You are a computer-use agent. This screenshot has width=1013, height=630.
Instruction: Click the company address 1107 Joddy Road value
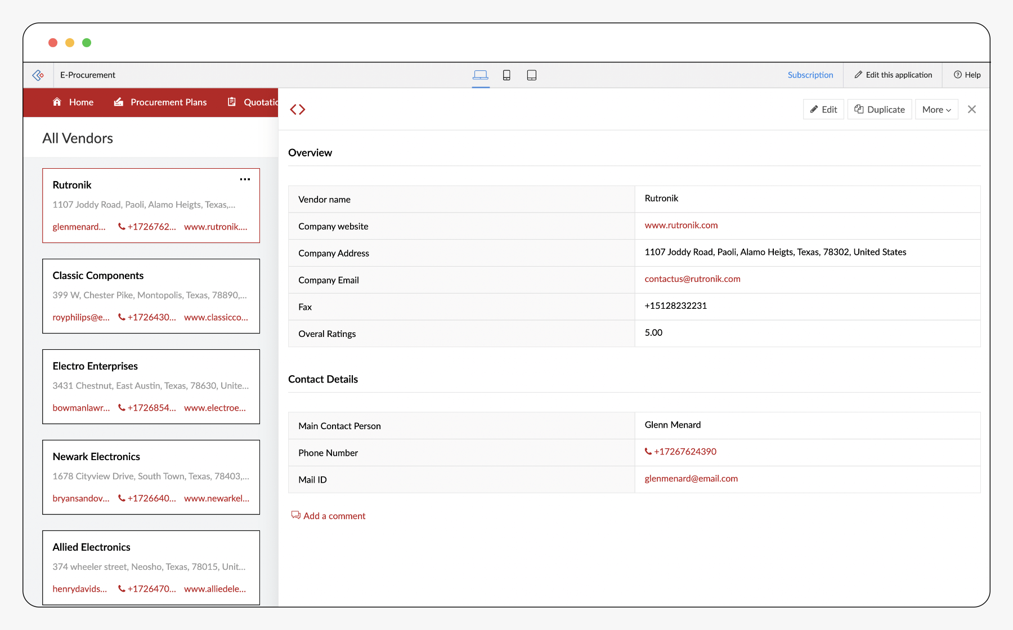[776, 252]
